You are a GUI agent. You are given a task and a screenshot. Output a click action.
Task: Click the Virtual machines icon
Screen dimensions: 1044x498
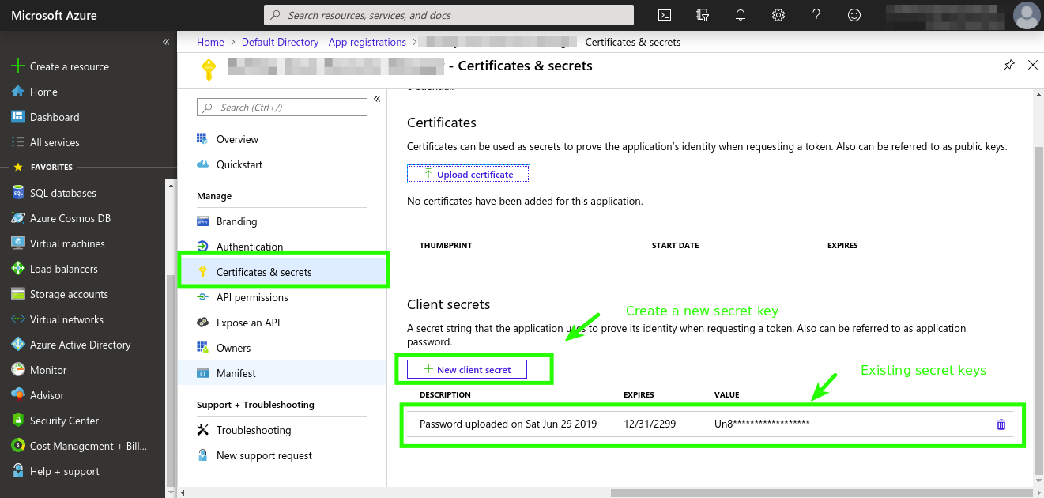pos(18,243)
